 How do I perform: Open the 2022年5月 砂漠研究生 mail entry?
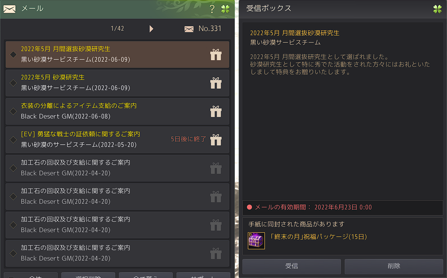click(117, 83)
